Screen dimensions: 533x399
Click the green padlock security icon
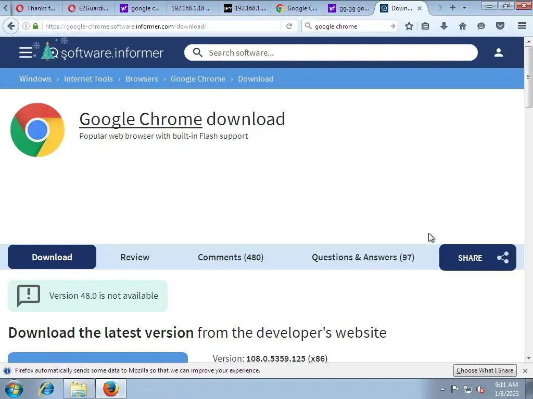pyautogui.click(x=35, y=26)
